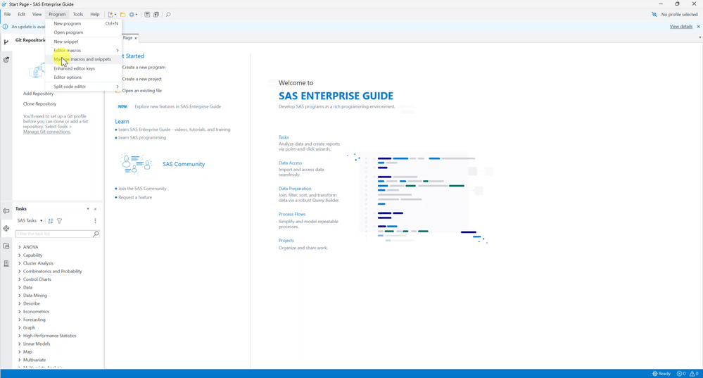Open Split code editor submenu

[x=84, y=86]
